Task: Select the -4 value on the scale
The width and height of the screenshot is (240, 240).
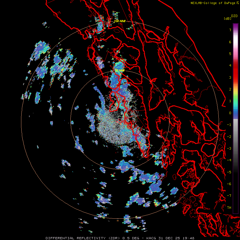Action: 229,160
